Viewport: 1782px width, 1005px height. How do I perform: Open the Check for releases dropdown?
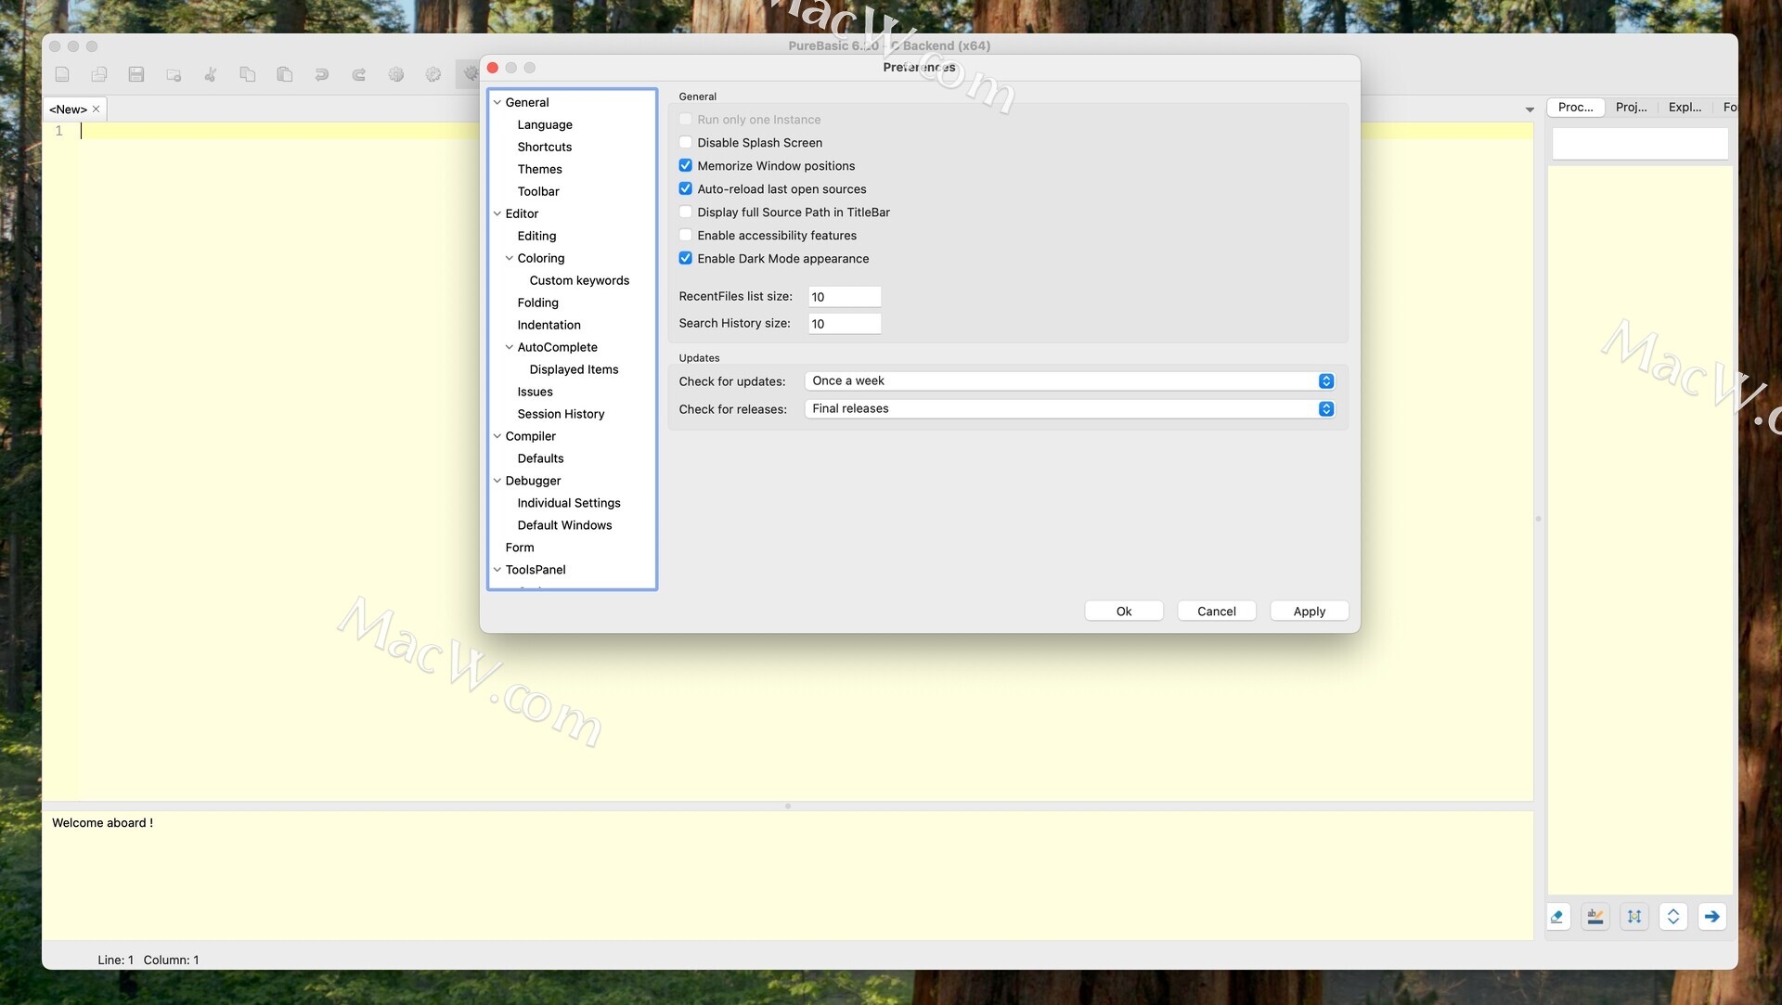(1069, 409)
